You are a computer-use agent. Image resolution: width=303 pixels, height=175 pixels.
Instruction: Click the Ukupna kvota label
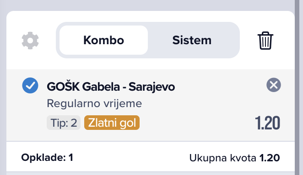pos(223,158)
